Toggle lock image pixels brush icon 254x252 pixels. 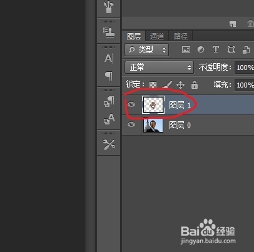[x=167, y=84]
